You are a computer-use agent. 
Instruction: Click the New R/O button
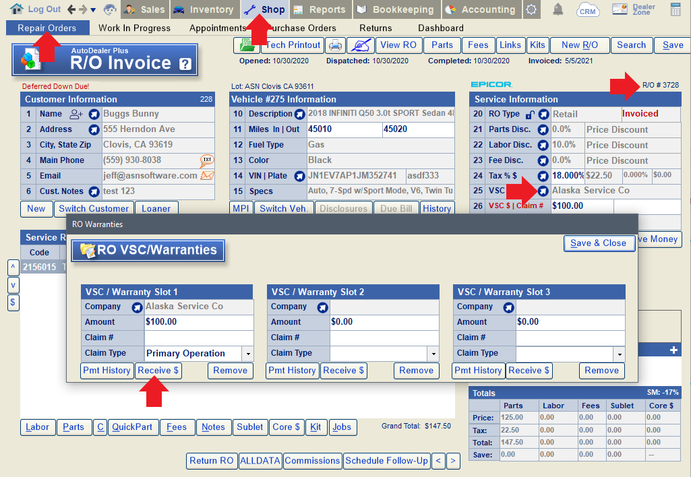coord(580,45)
